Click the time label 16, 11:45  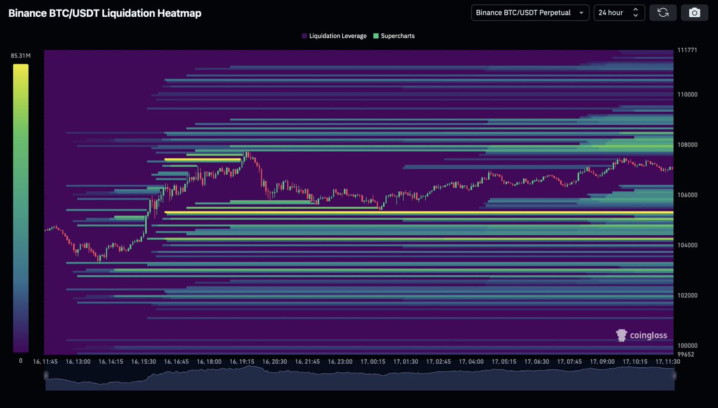click(45, 362)
